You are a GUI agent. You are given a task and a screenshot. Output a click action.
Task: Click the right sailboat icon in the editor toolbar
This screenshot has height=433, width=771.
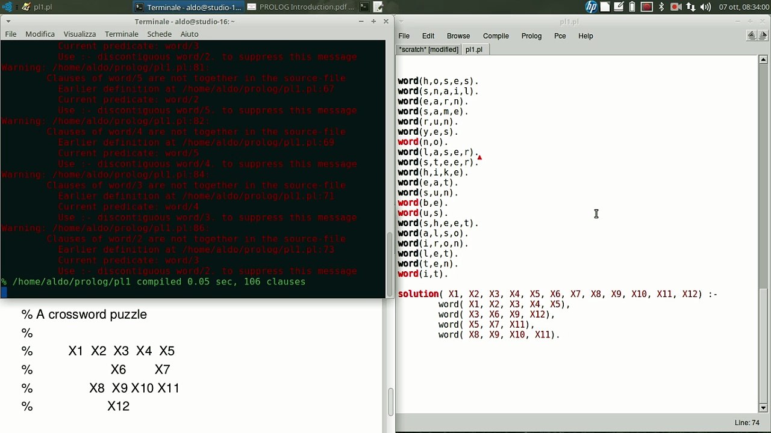point(763,35)
